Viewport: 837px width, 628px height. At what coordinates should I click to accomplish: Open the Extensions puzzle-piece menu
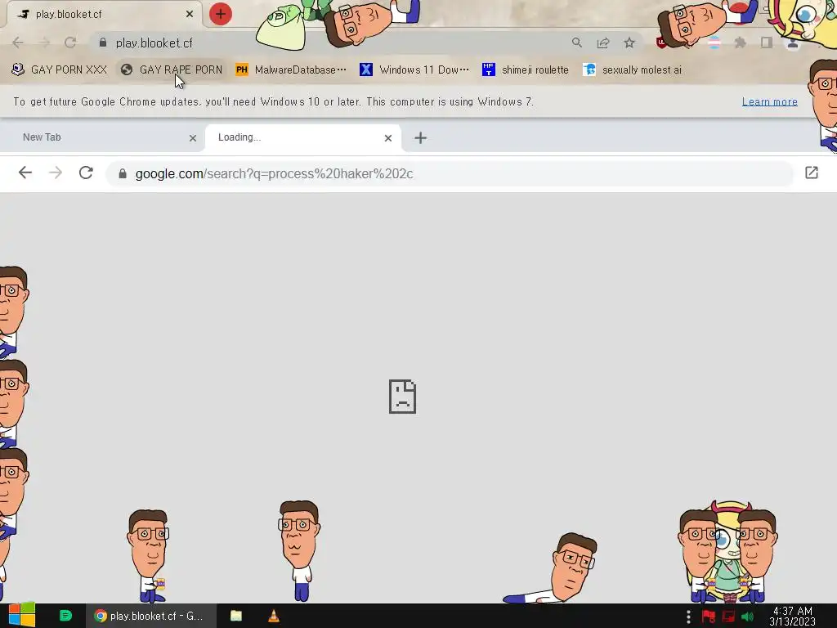[x=740, y=43]
